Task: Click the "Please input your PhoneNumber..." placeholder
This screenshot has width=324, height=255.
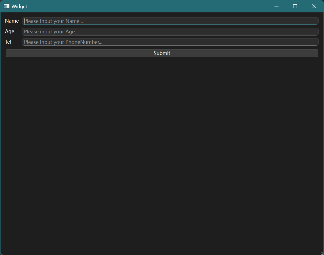Action: (x=63, y=42)
